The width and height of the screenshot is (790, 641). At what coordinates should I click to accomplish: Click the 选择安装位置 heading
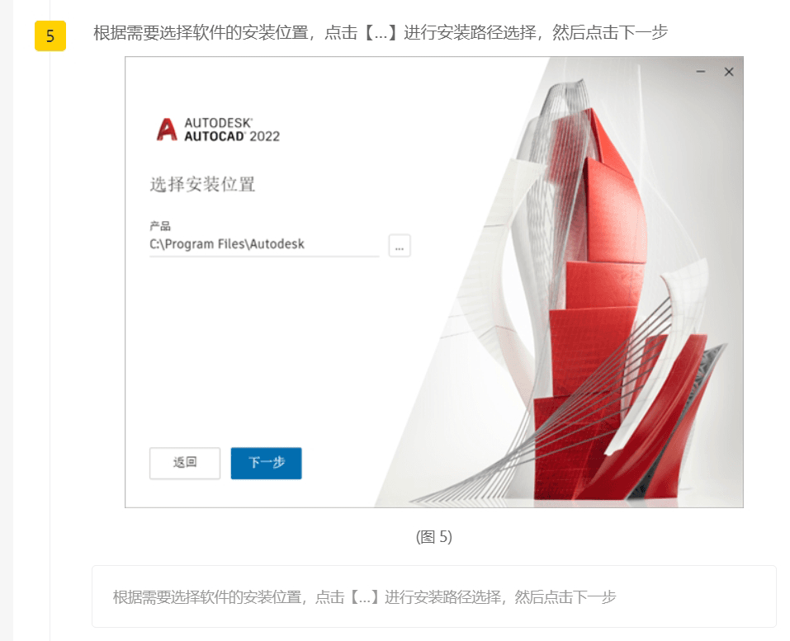202,184
